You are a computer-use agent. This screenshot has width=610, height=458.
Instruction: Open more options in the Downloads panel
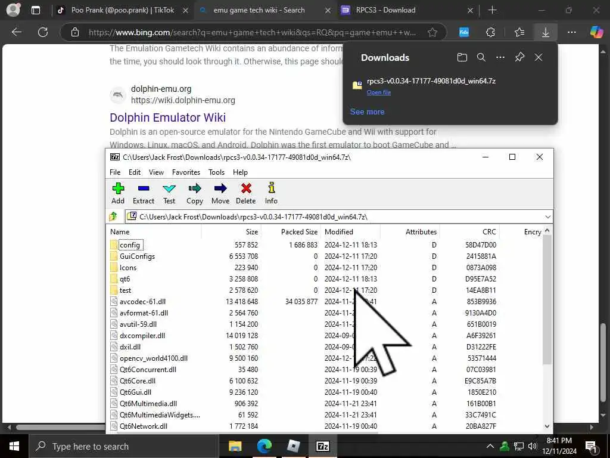coord(500,58)
